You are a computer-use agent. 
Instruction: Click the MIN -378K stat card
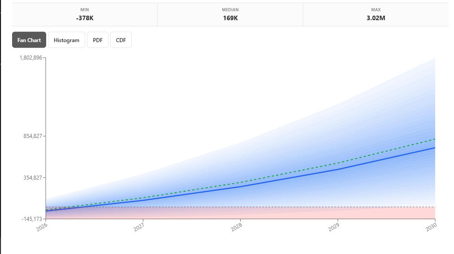85,15
